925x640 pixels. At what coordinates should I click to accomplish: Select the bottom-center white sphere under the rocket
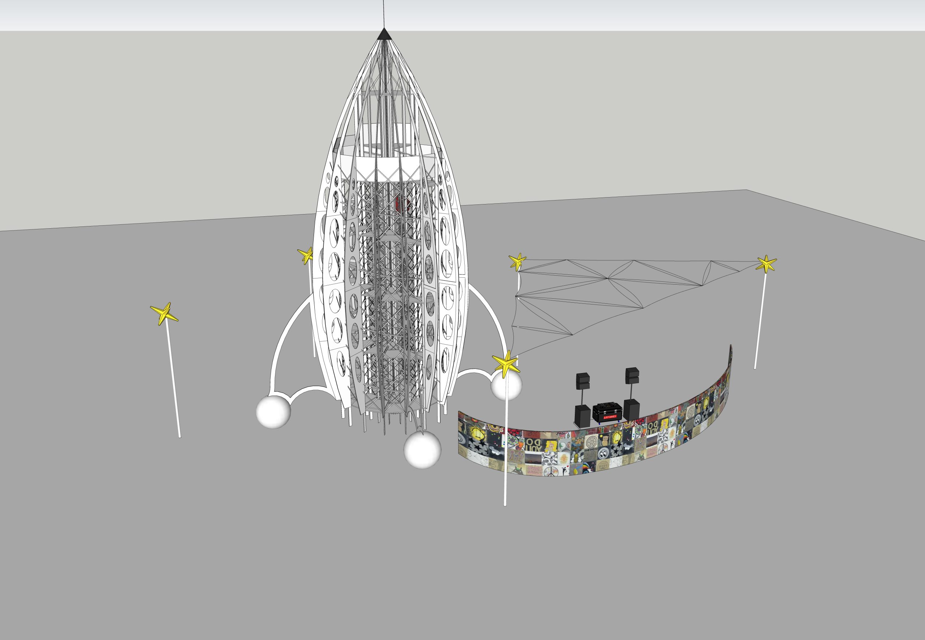click(x=422, y=450)
